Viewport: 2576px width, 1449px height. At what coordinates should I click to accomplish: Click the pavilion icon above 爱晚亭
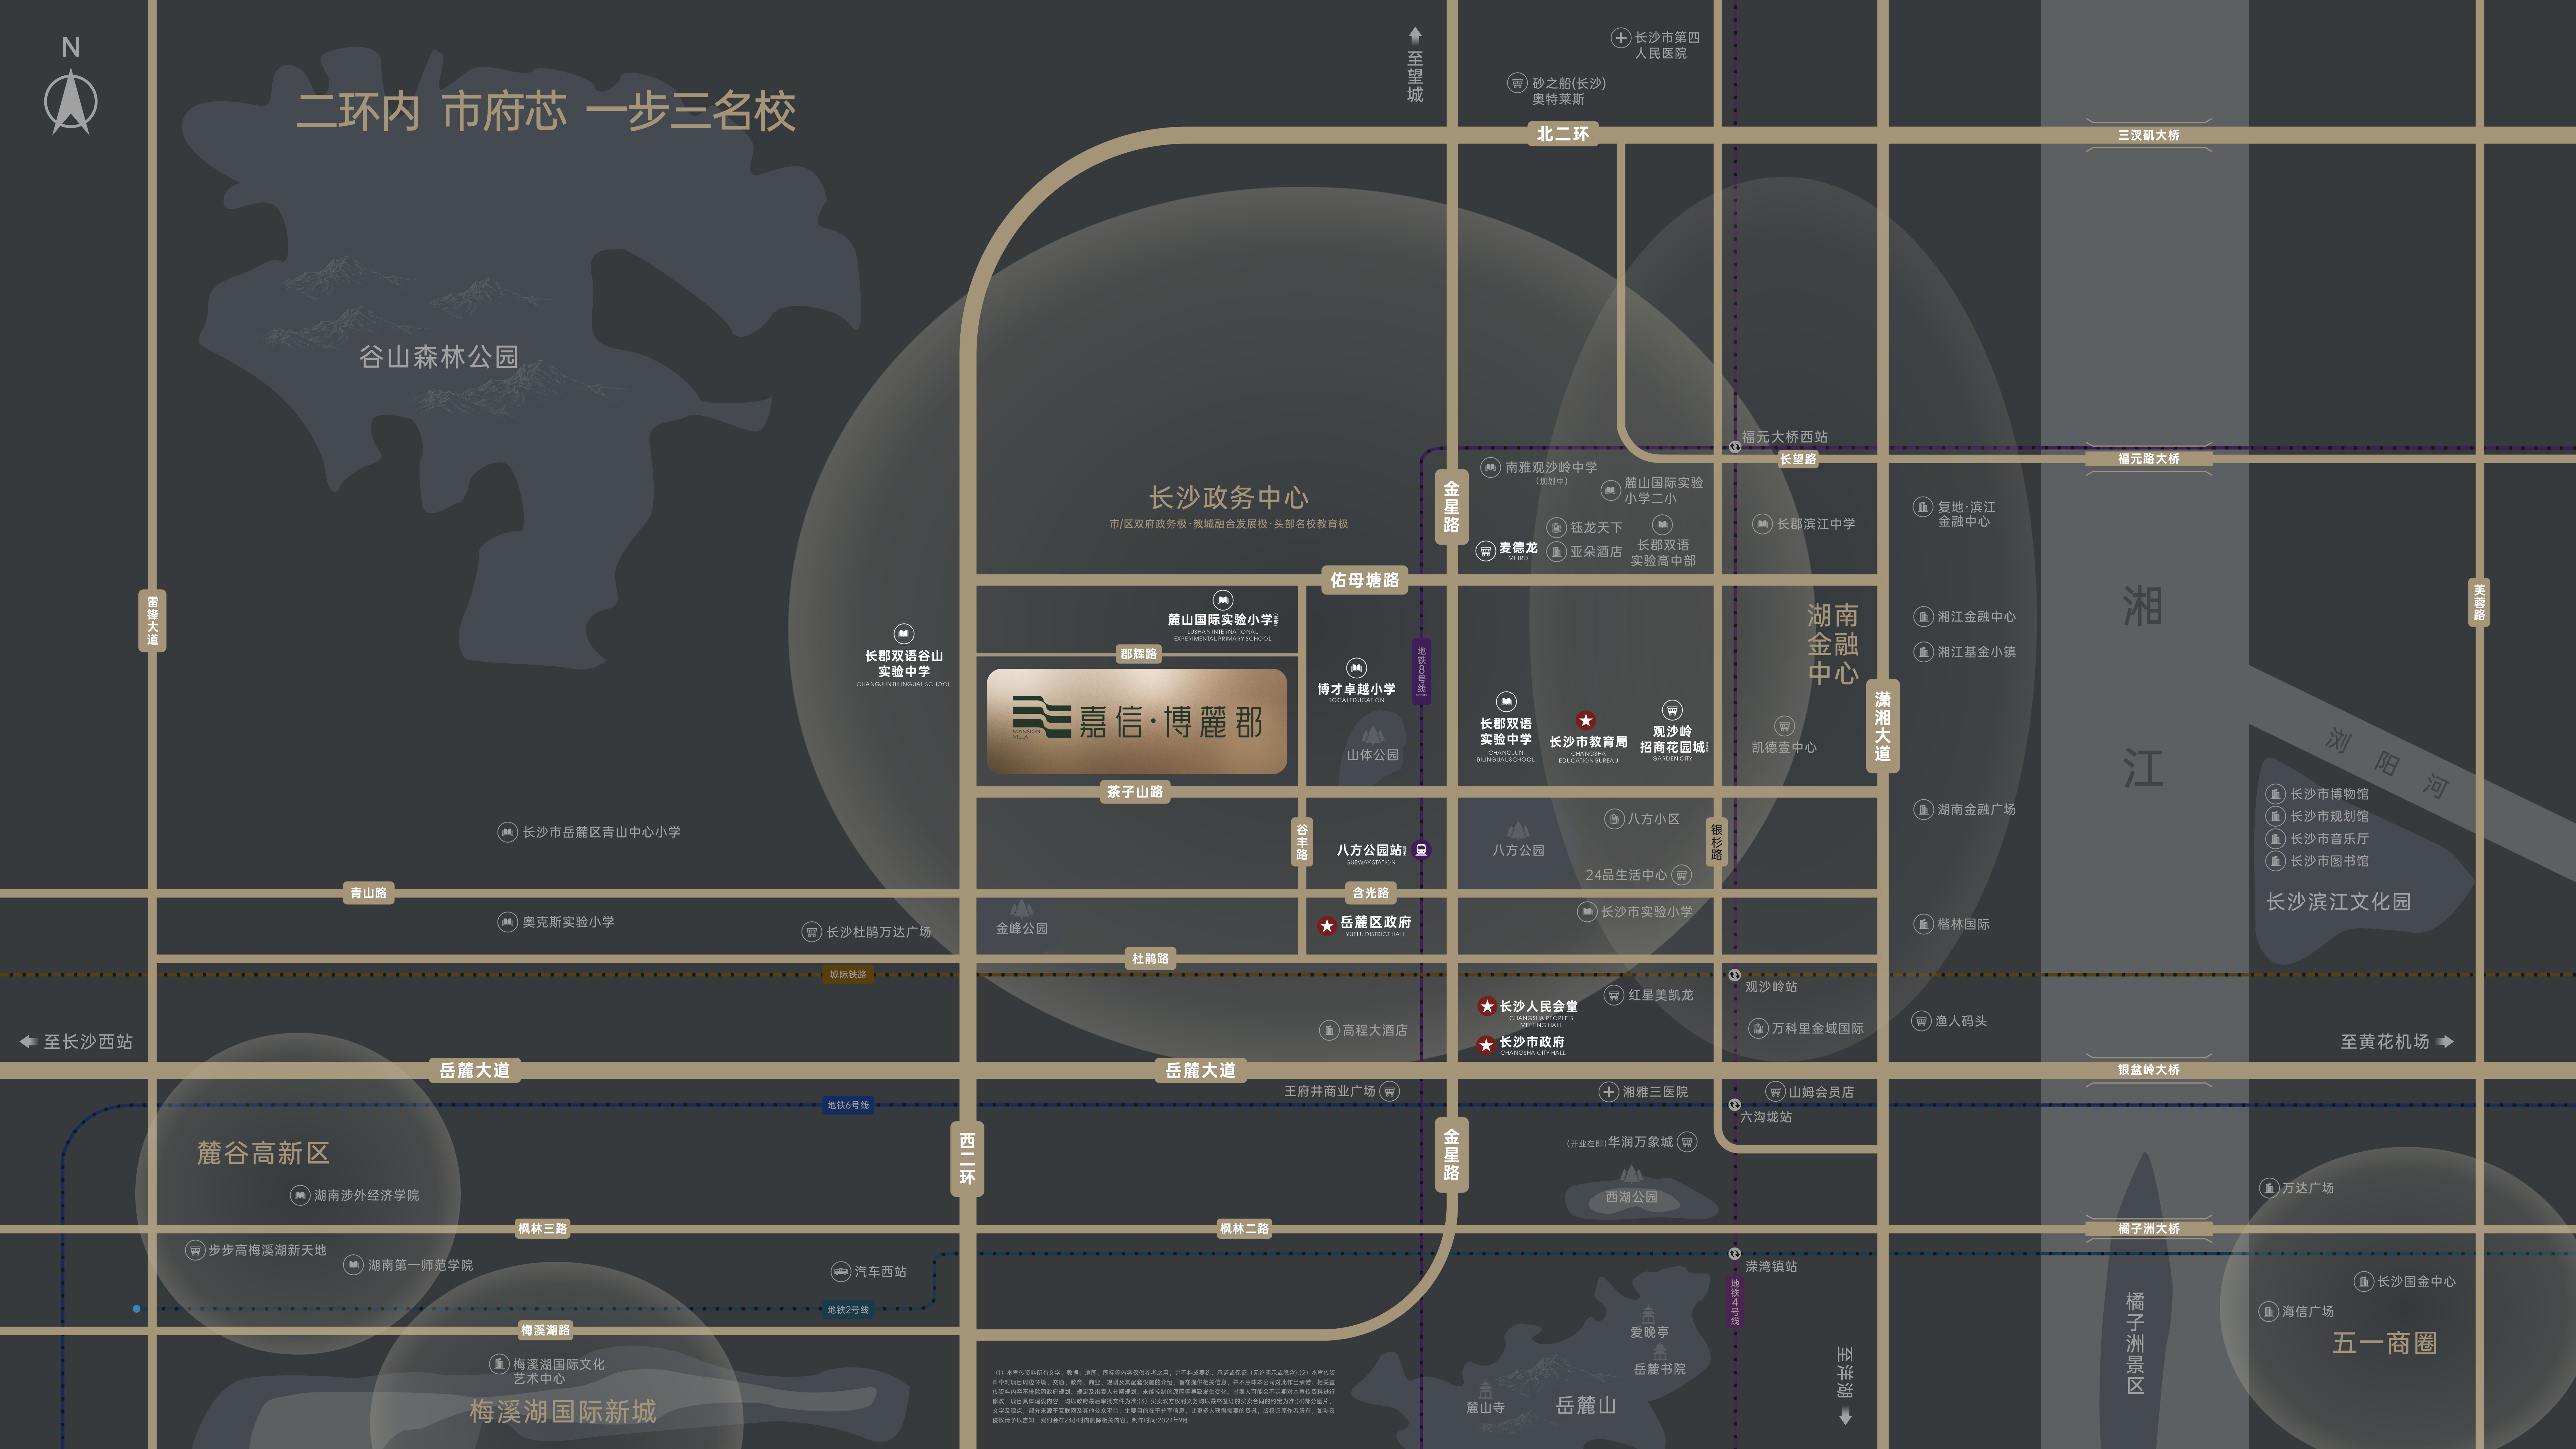pos(1649,1315)
